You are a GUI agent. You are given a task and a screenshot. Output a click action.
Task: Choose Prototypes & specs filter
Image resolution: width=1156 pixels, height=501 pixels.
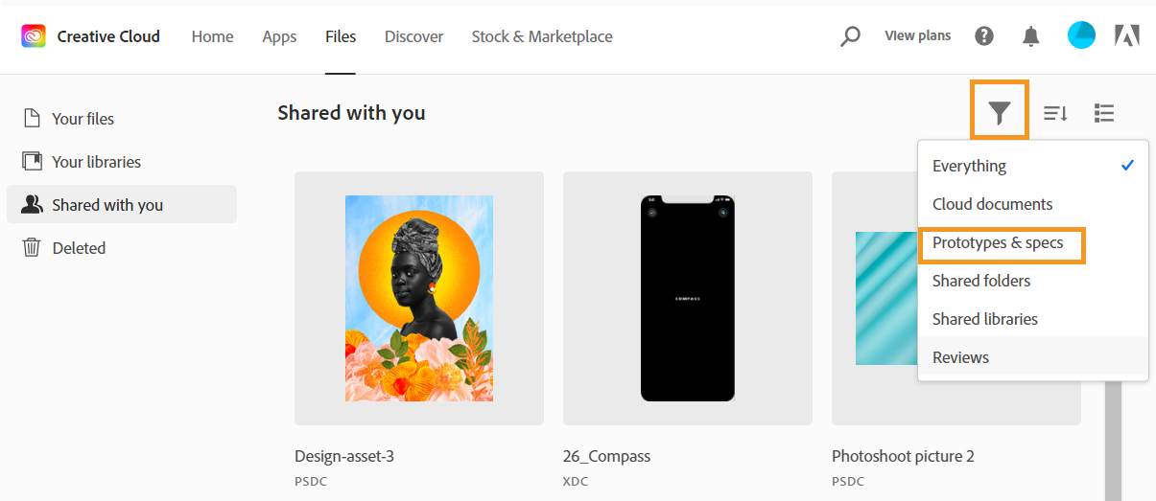click(998, 243)
